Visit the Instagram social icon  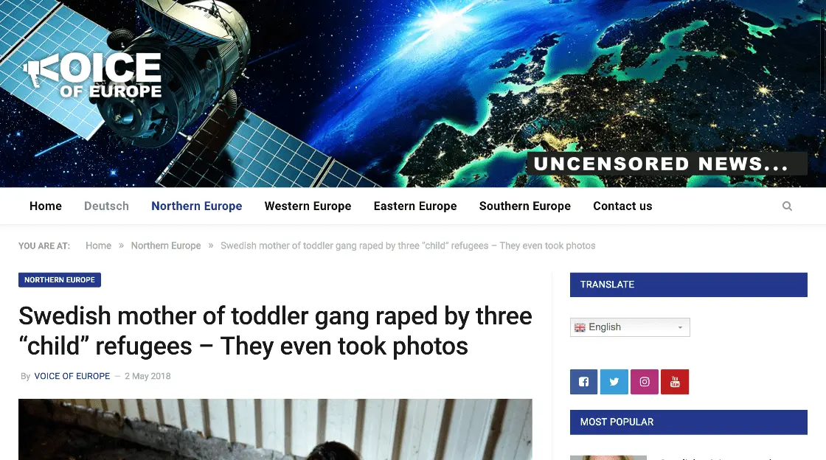[645, 382]
